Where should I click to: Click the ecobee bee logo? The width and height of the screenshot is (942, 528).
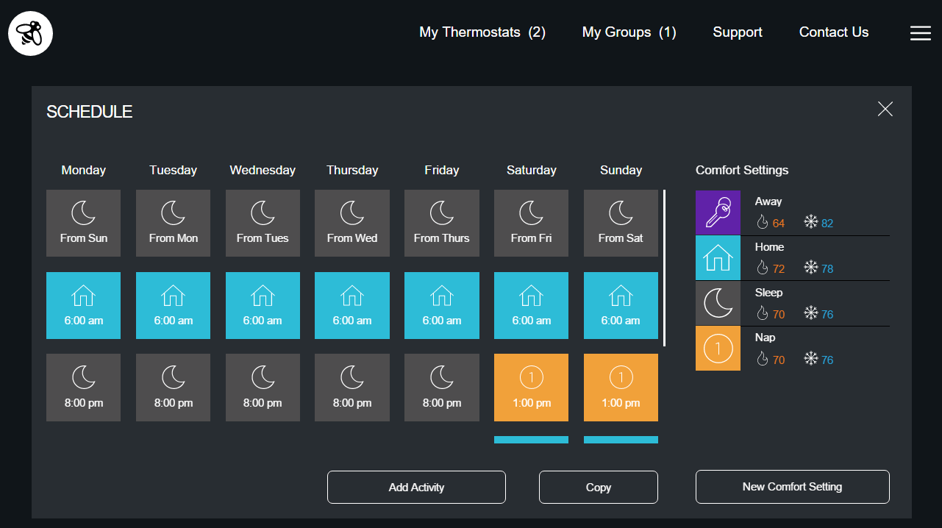coord(30,33)
